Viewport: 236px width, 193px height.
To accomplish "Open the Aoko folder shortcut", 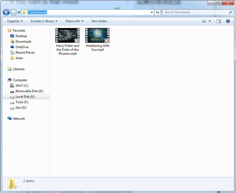I will point(19,58).
